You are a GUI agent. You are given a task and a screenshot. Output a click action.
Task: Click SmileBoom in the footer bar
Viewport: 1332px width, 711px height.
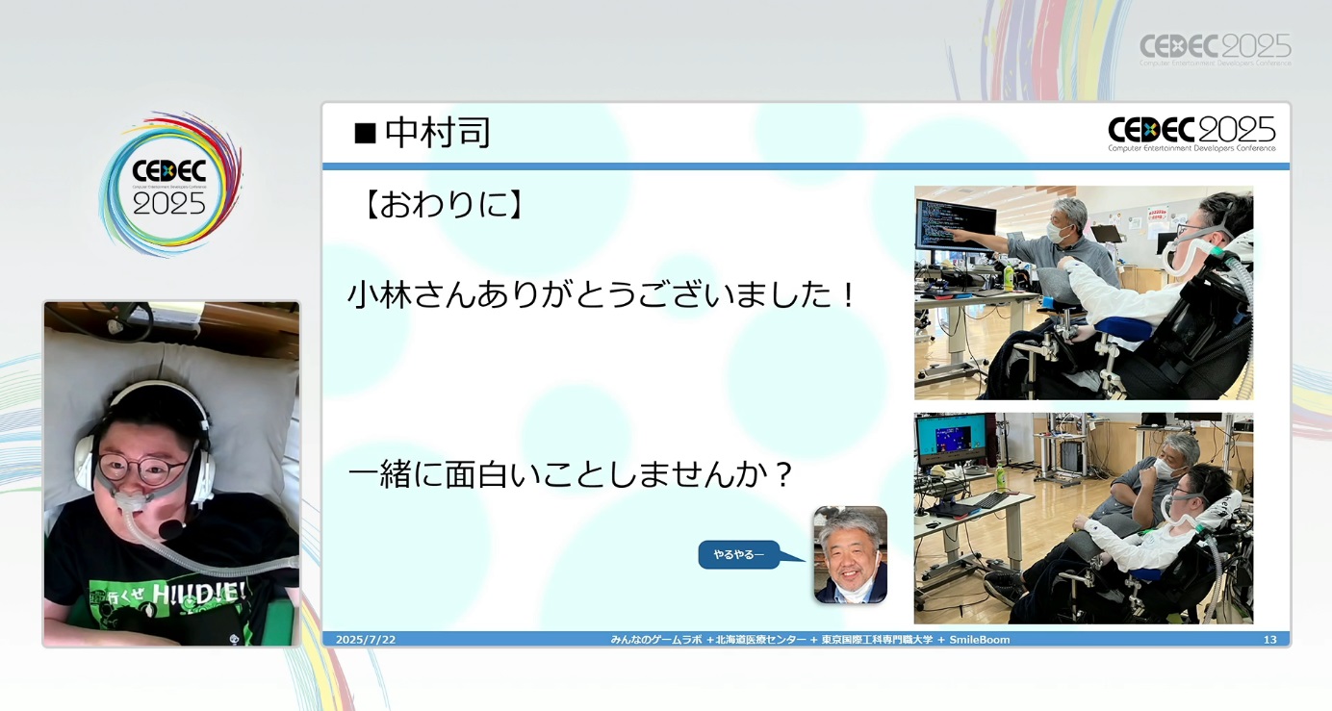pos(980,640)
